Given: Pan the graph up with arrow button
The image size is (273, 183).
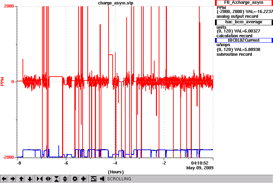Looking at the screenshot, I should pos(21,179).
